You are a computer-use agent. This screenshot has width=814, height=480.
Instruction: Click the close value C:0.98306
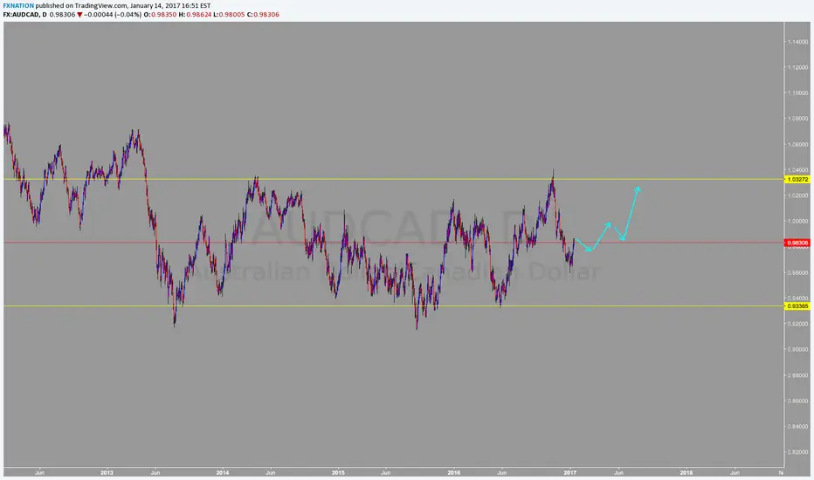(263, 15)
